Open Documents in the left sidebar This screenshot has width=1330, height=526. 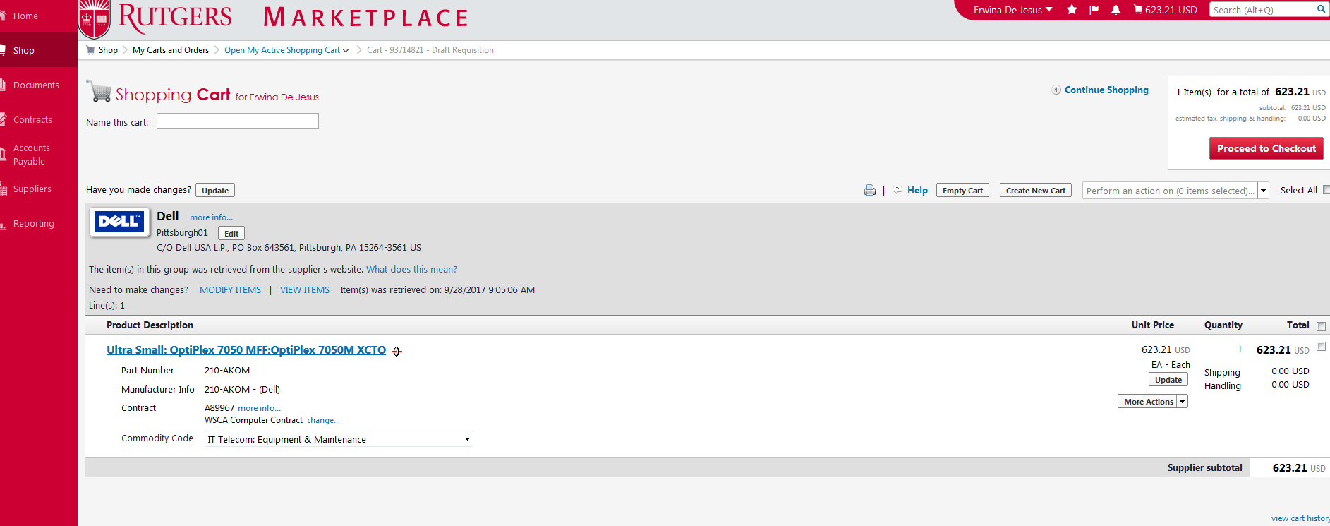click(x=36, y=85)
